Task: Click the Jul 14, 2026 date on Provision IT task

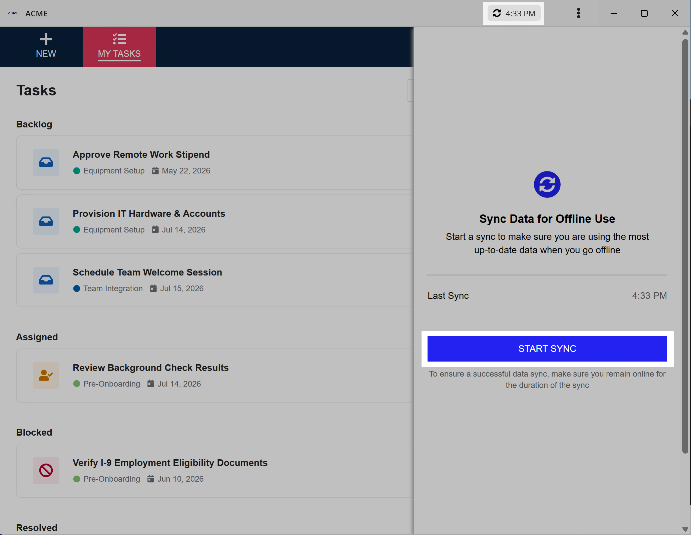Action: (x=184, y=230)
